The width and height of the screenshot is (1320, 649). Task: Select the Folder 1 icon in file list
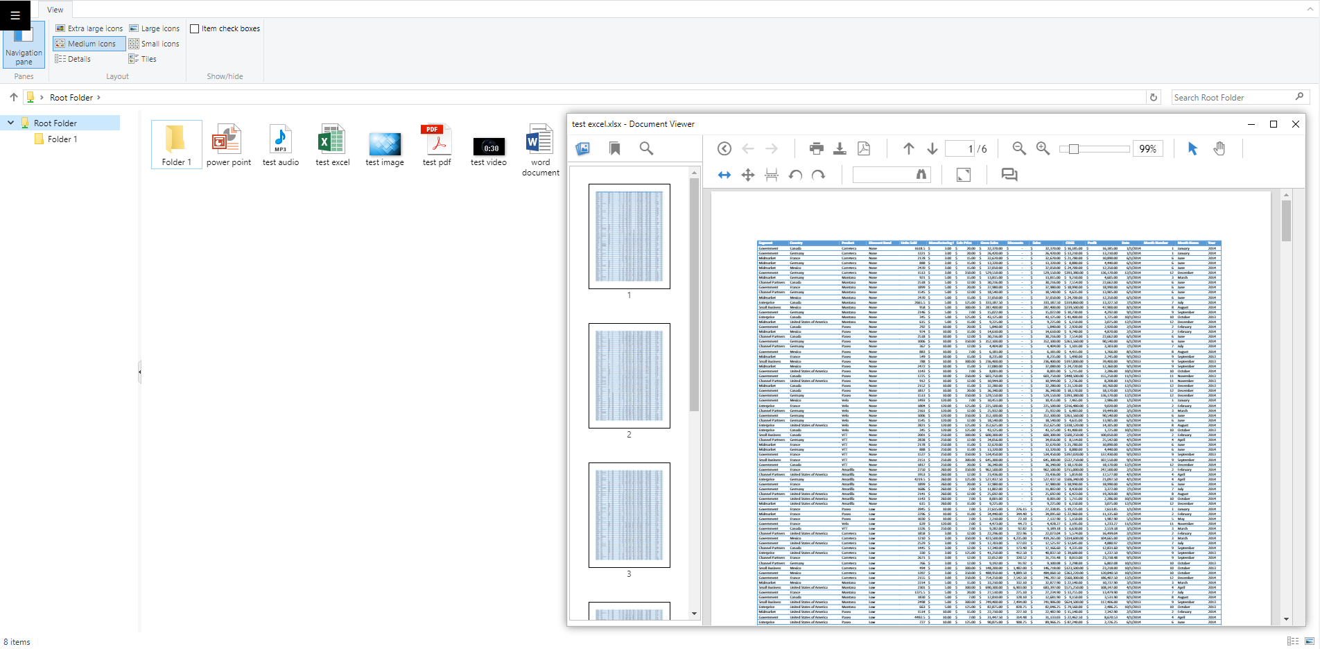[x=176, y=145]
